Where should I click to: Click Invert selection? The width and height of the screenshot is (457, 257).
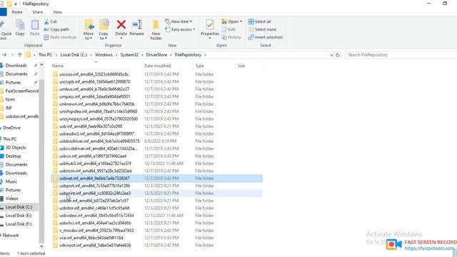click(265, 37)
